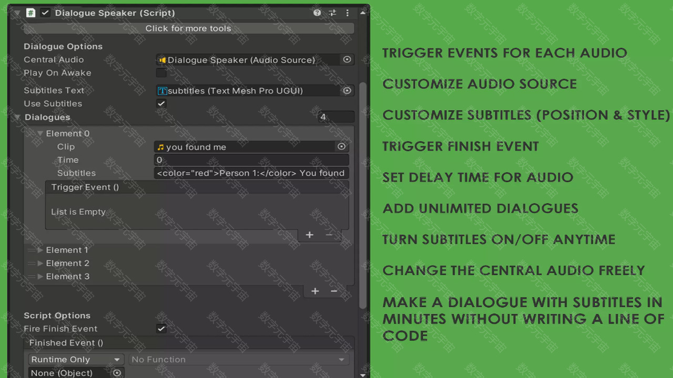Image resolution: width=673 pixels, height=378 pixels.
Task: Click the audio clip music note icon
Action: pyautogui.click(x=160, y=147)
